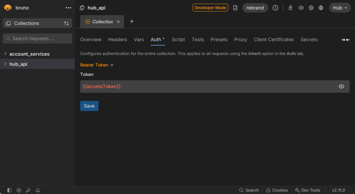Open the Bearer Token auth mode dropdown
This screenshot has width=355, height=194.
97,65
